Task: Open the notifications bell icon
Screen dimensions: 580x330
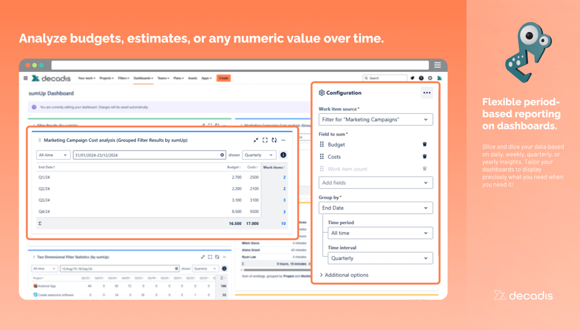Action: pyautogui.click(x=412, y=78)
